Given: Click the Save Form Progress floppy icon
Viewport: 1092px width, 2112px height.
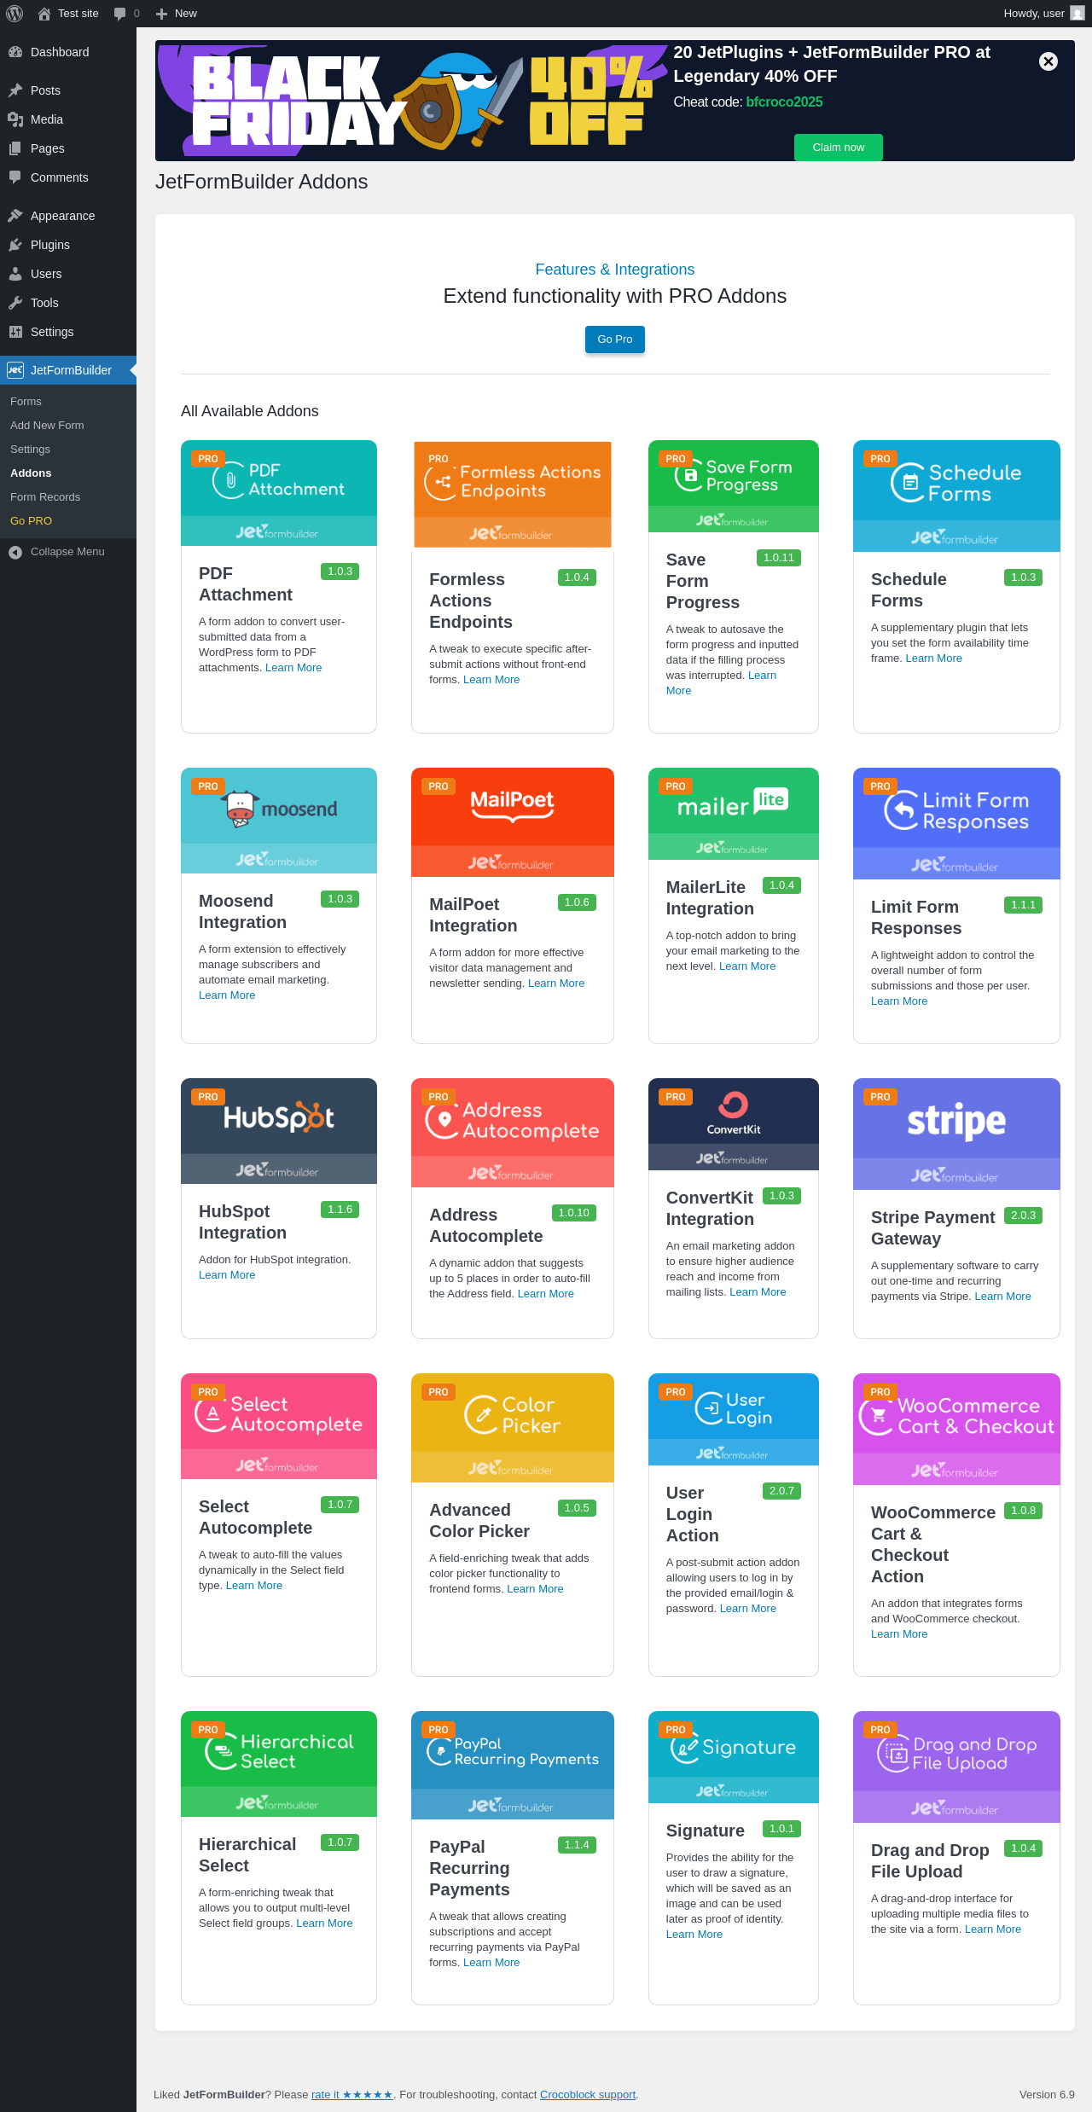Looking at the screenshot, I should click(x=689, y=476).
